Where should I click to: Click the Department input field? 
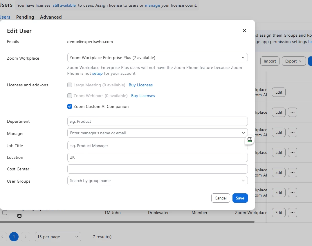tap(157, 121)
